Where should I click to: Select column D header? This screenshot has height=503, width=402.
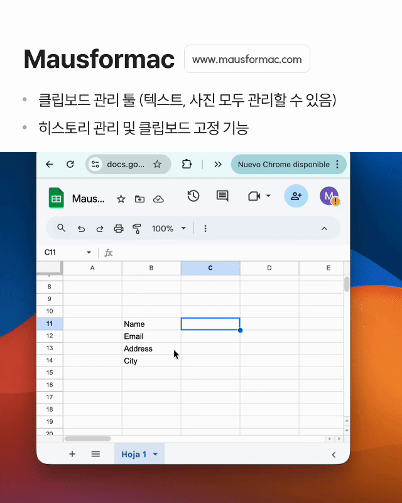click(x=269, y=268)
